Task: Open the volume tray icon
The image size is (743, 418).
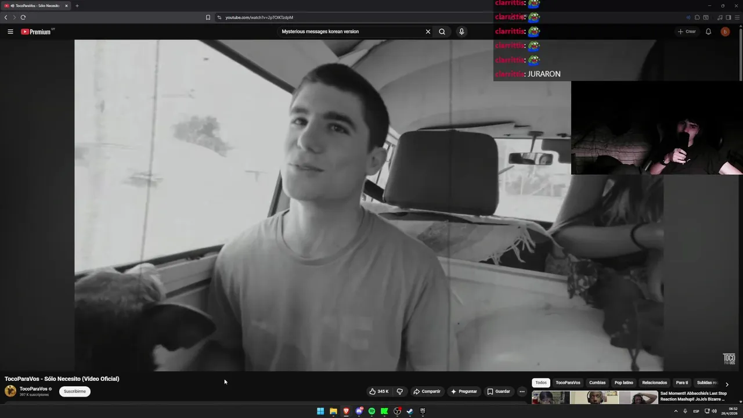Action: coord(714,411)
